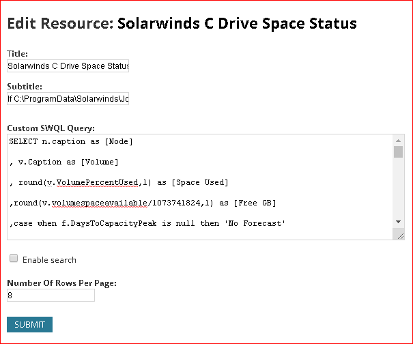
Task: Click the Title input field
Action: pyautogui.click(x=68, y=66)
